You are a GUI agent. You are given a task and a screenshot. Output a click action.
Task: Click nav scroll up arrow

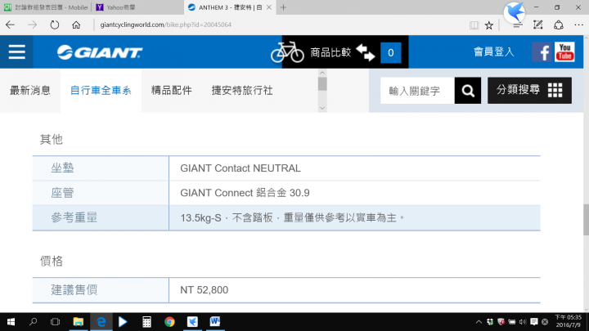click(322, 73)
